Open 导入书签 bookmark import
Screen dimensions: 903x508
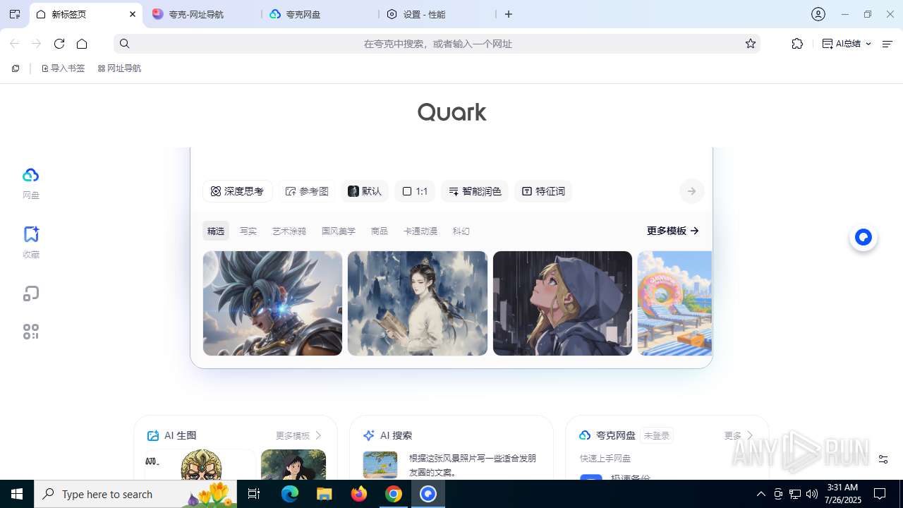(x=63, y=68)
